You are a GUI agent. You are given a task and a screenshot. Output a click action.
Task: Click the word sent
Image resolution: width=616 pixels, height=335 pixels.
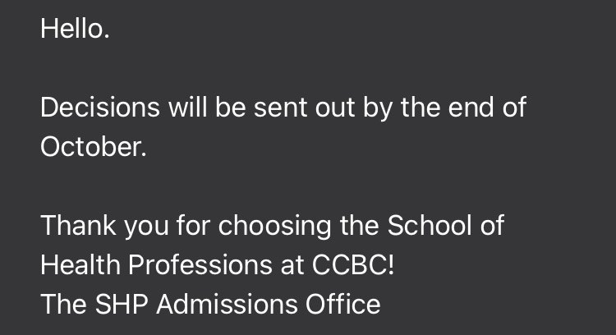(280, 108)
